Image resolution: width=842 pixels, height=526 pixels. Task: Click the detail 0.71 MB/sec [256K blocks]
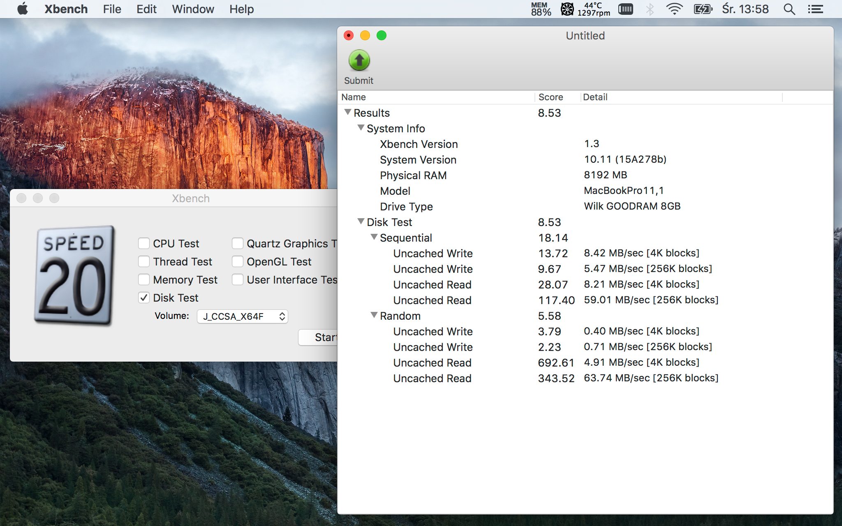point(648,347)
